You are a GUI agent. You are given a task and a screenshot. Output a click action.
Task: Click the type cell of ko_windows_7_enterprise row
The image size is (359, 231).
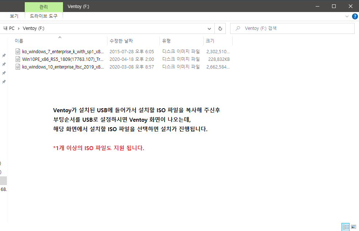181,51
